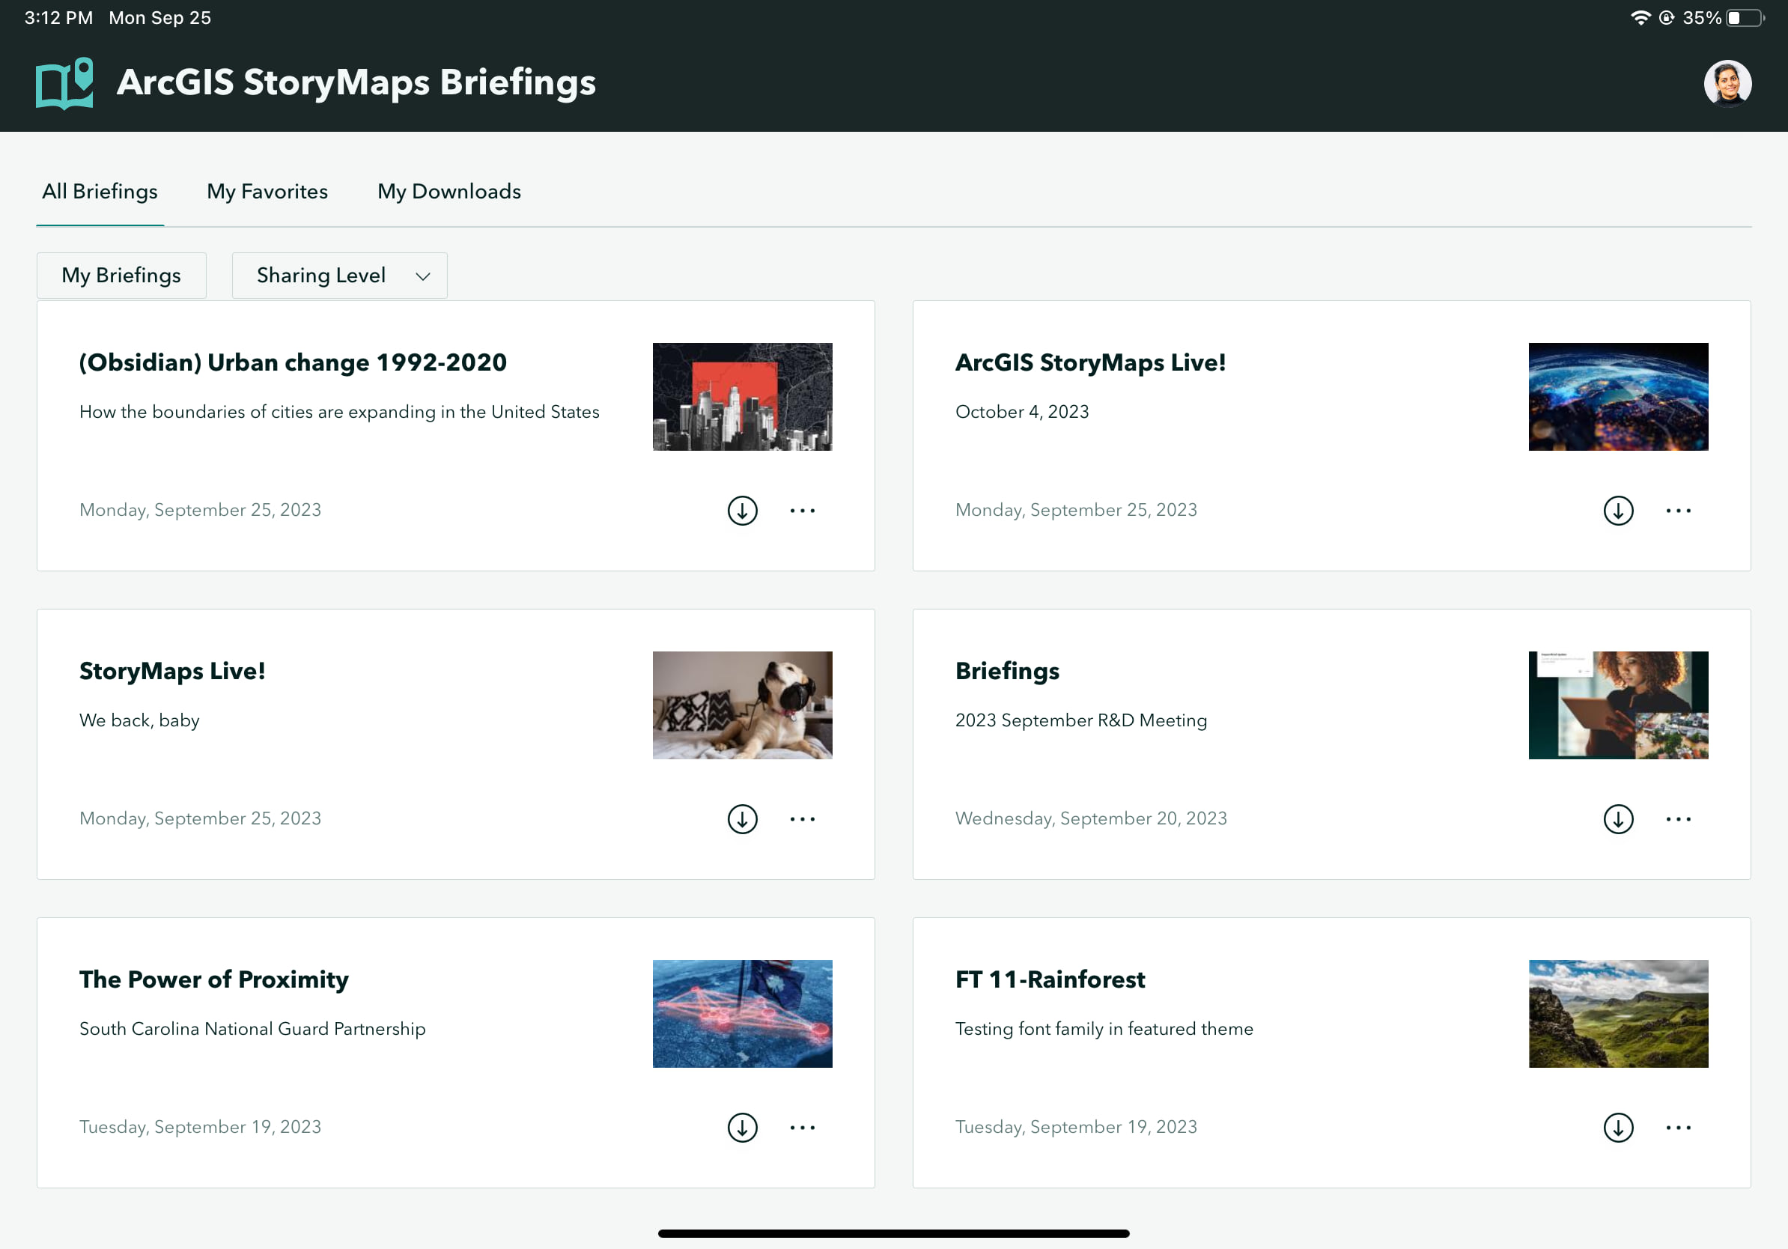Download the StoryMaps Live! briefing
Viewport: 1788px width, 1249px height.
(742, 819)
